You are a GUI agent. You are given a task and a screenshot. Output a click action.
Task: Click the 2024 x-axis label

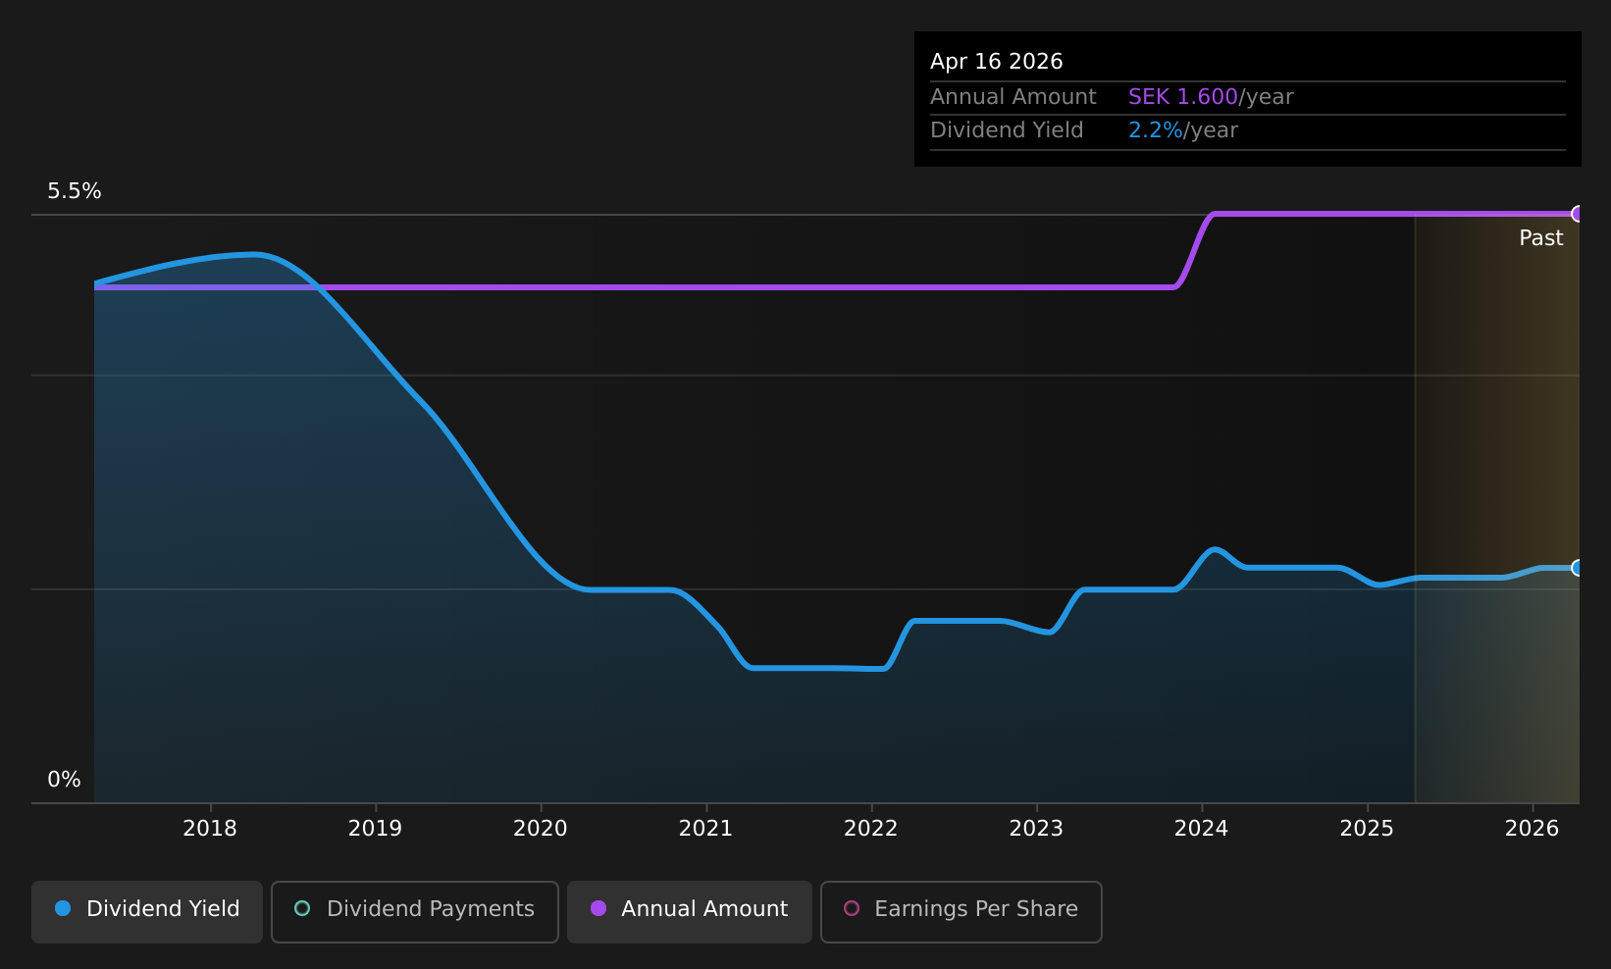tap(1202, 829)
